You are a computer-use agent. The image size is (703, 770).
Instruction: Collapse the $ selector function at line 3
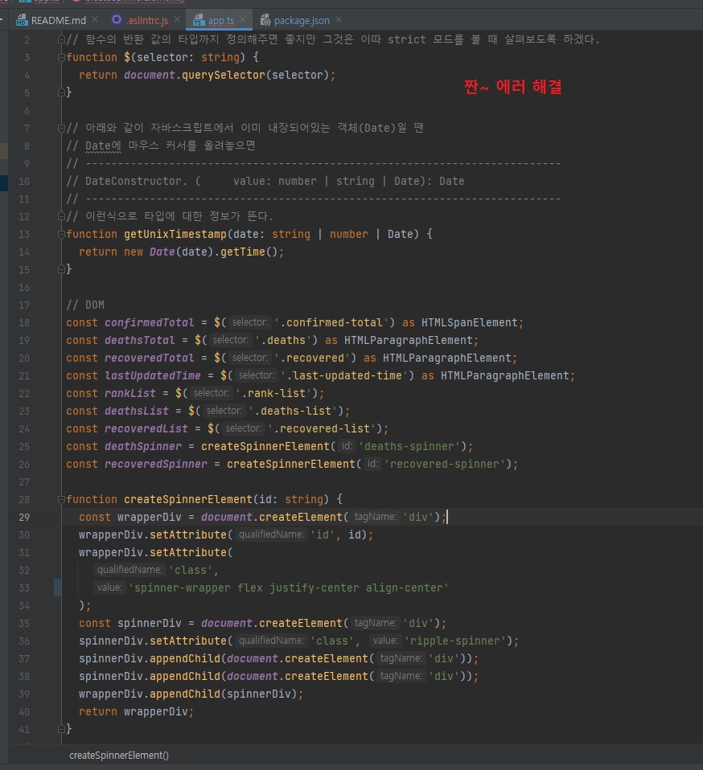[60, 57]
